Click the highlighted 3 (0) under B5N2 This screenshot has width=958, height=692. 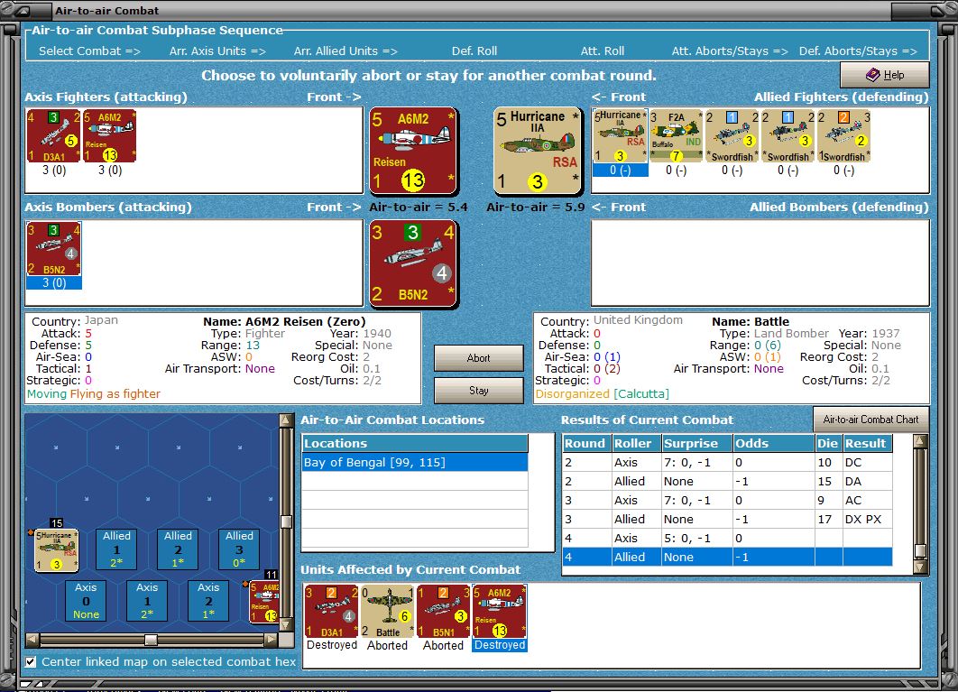tap(54, 282)
